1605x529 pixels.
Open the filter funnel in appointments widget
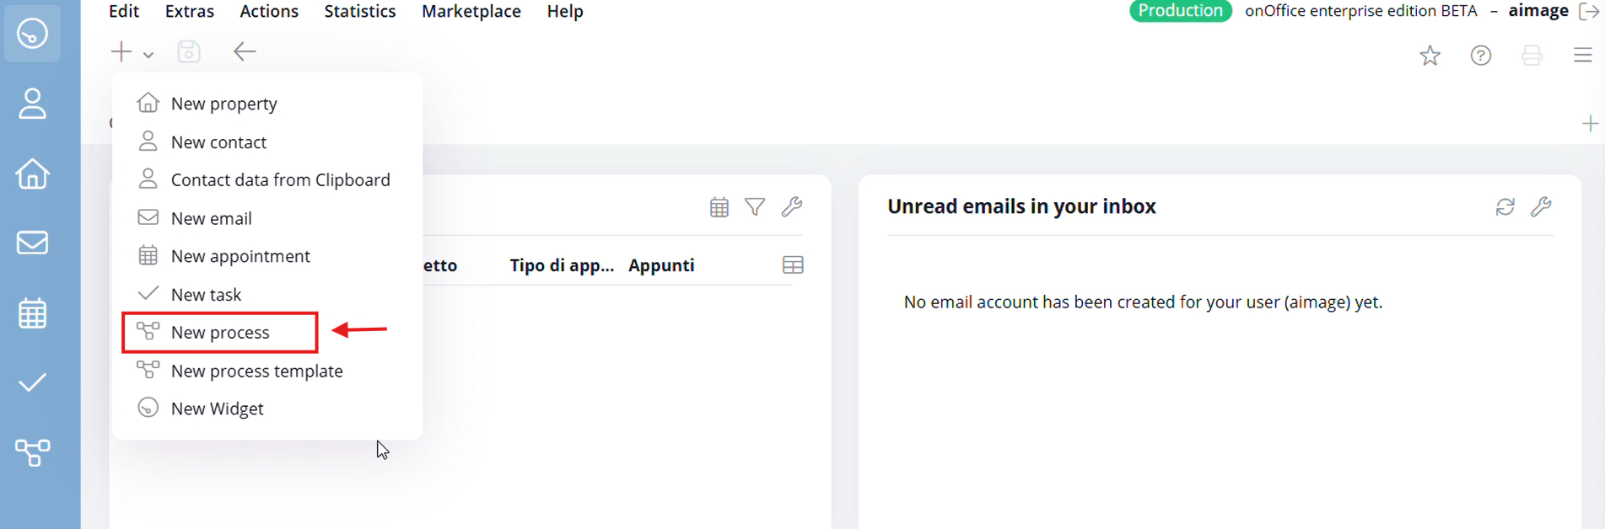tap(755, 206)
